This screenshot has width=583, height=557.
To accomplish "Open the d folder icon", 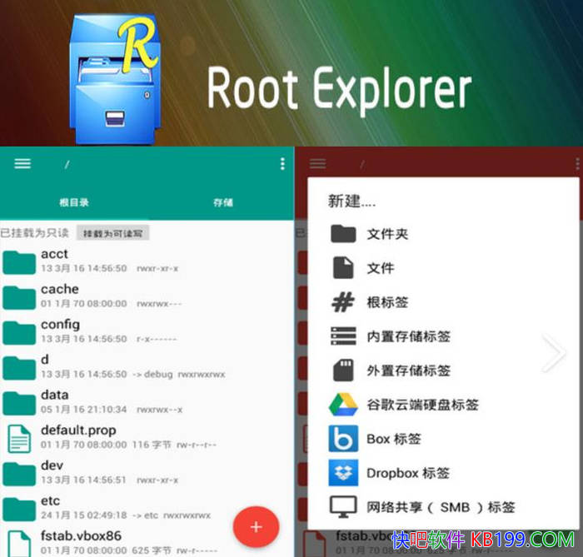I will [19, 368].
